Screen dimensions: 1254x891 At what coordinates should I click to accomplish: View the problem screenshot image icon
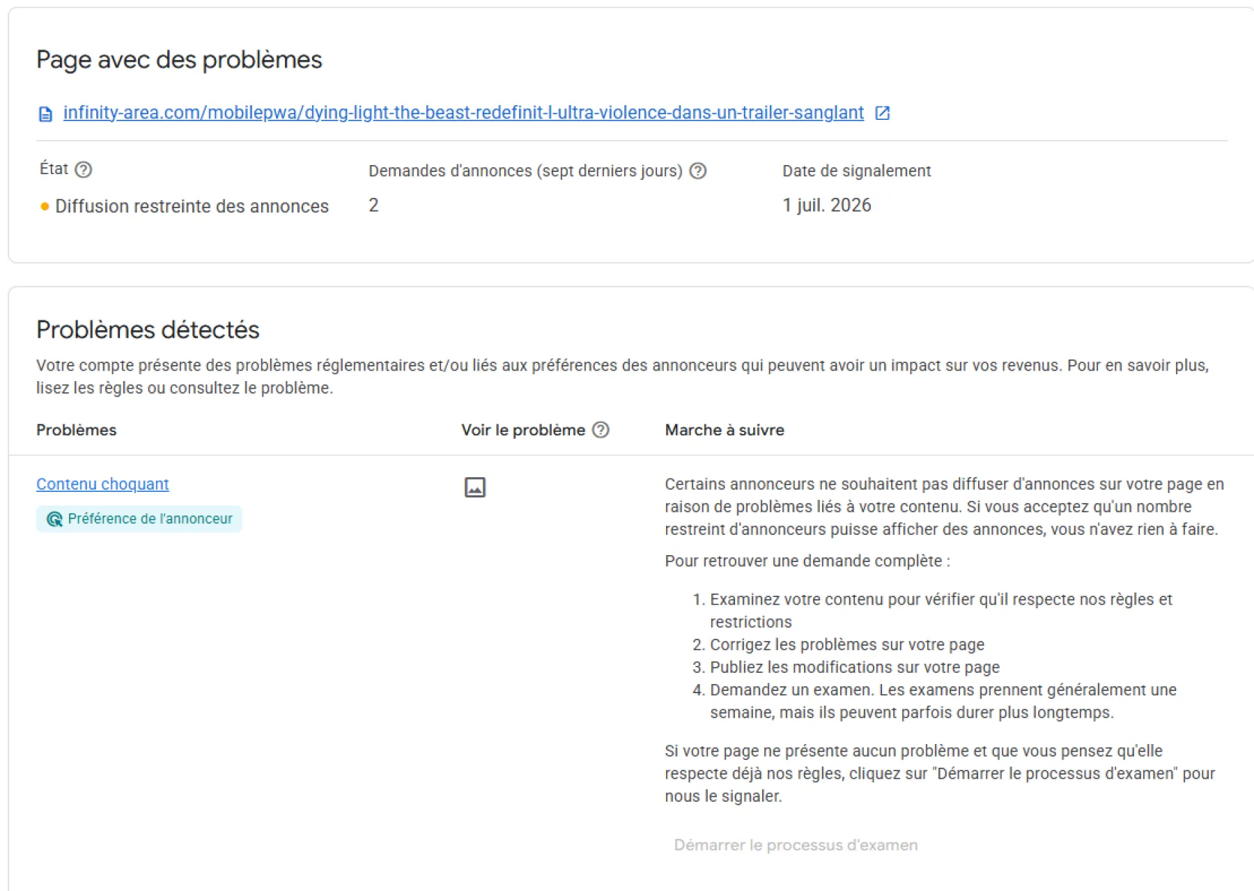[x=475, y=487]
